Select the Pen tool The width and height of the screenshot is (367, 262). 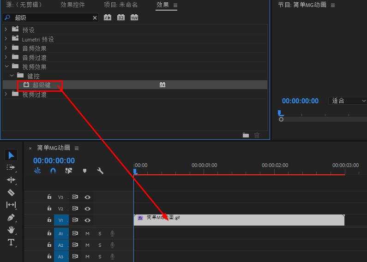11,217
